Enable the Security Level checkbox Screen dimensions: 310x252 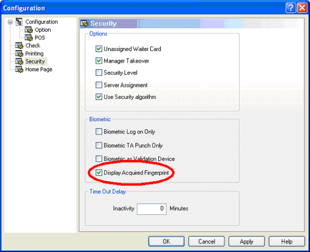click(x=99, y=73)
